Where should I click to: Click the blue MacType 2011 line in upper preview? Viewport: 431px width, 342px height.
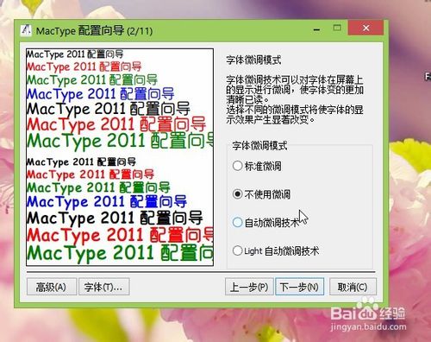[x=100, y=94]
